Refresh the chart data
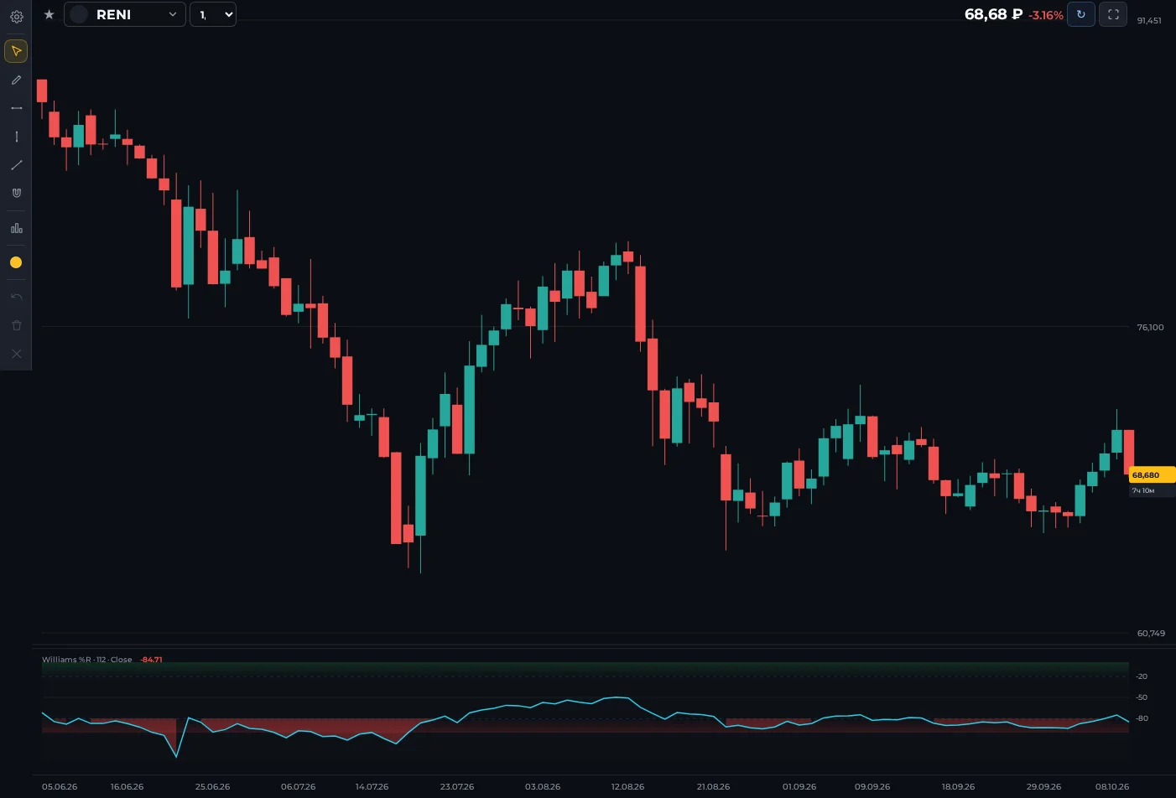Image resolution: width=1176 pixels, height=798 pixels. point(1080,14)
